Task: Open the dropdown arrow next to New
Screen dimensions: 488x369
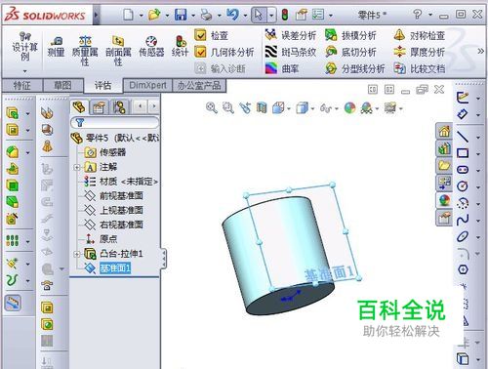Action: [x=142, y=15]
